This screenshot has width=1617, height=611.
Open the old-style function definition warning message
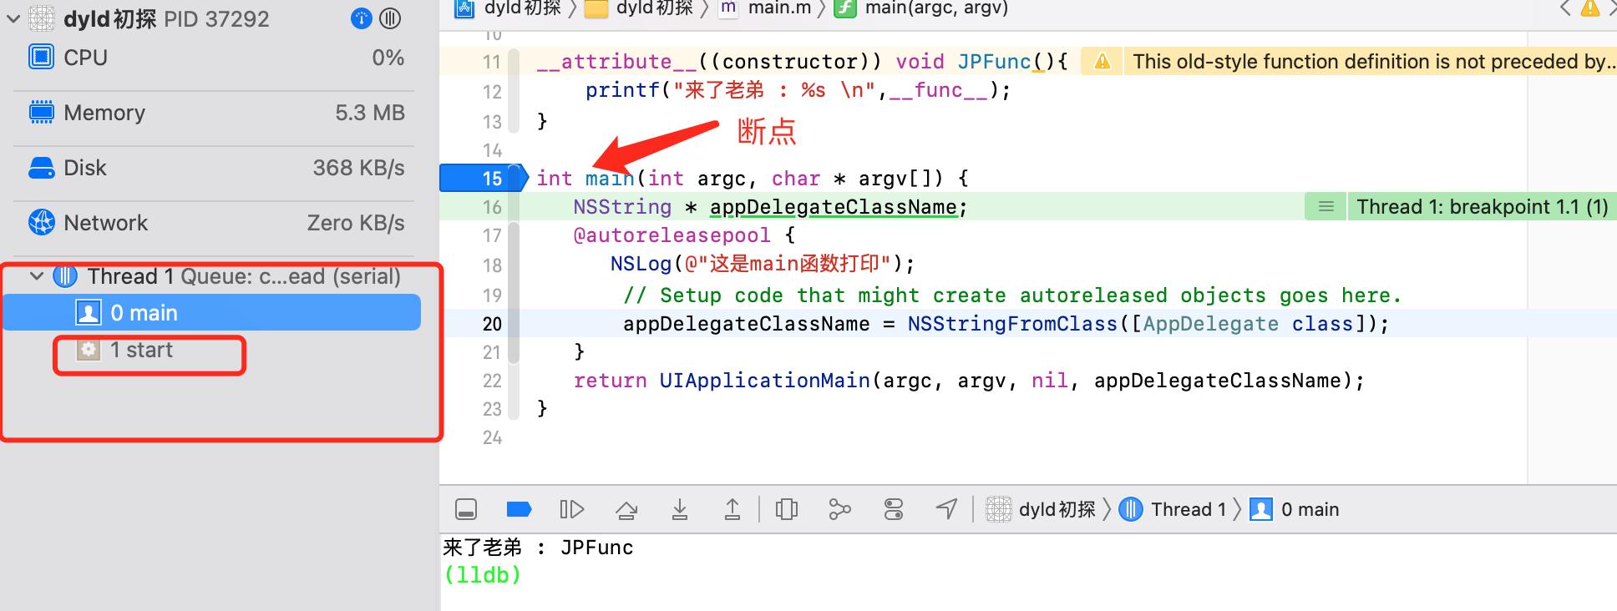coord(1370,61)
